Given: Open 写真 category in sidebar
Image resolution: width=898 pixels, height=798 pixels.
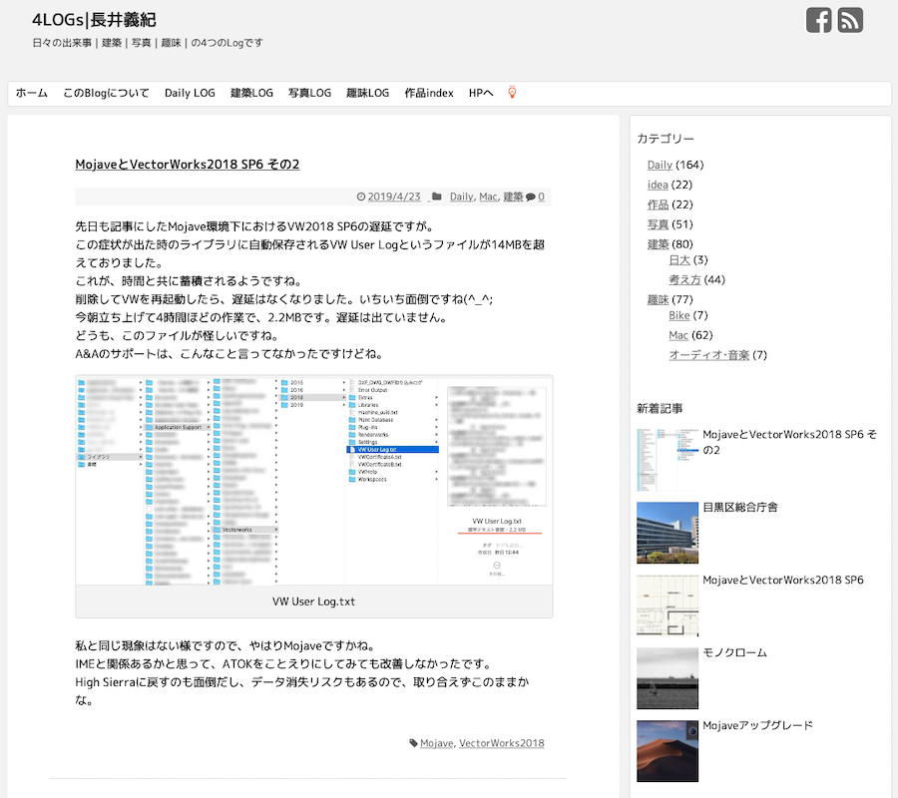Looking at the screenshot, I should coord(659,224).
